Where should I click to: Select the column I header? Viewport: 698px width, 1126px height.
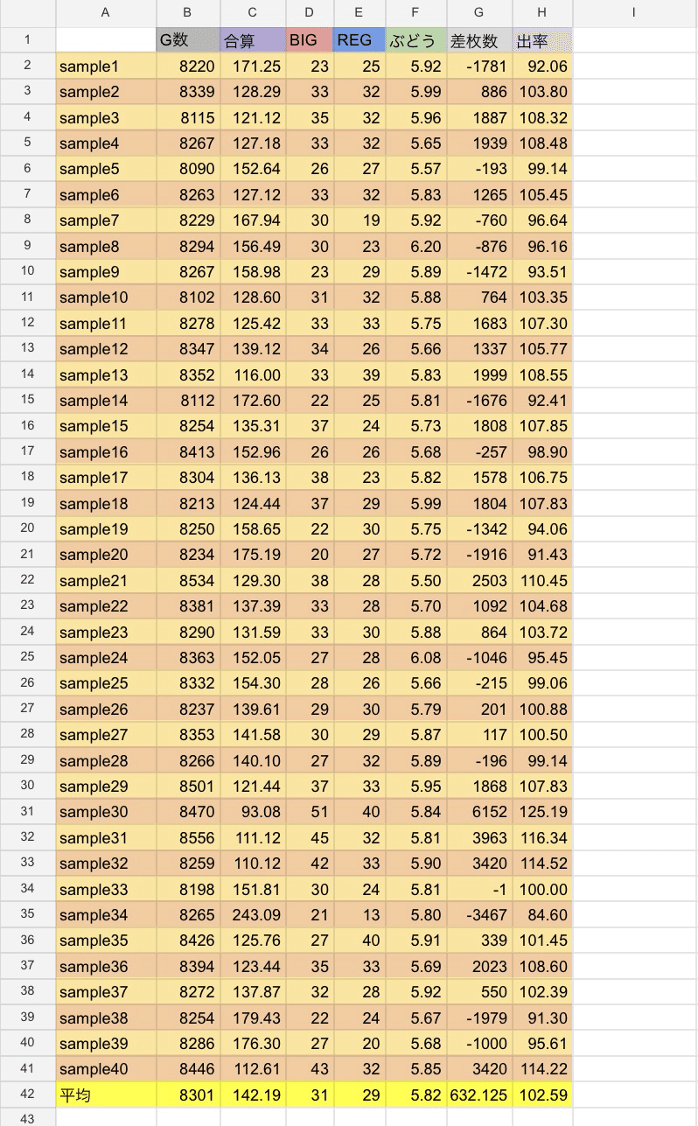633,12
